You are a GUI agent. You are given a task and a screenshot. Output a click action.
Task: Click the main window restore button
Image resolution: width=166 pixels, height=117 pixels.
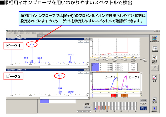(157, 31)
